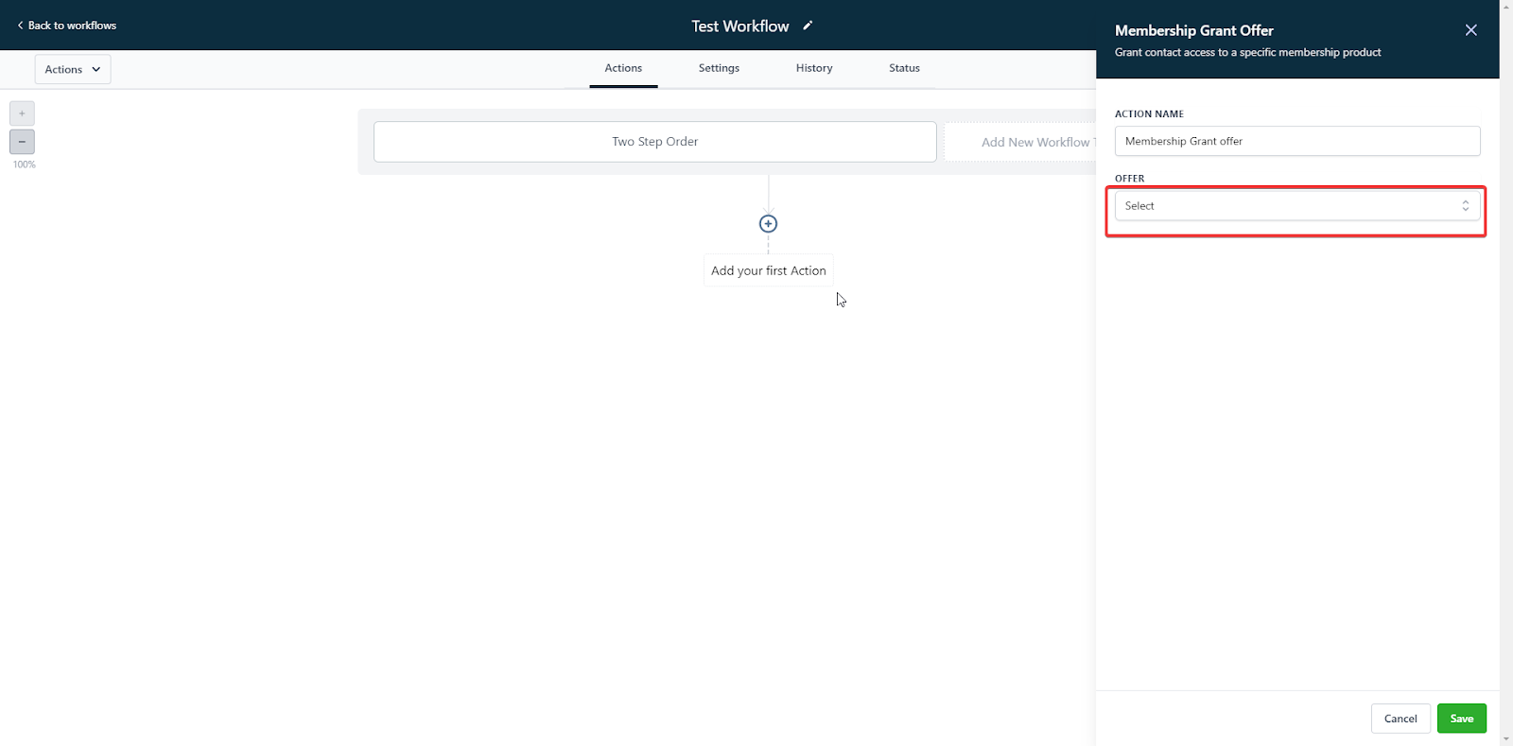Click the pencil icon to rename workflow
This screenshot has width=1513, height=746.
coord(808,26)
